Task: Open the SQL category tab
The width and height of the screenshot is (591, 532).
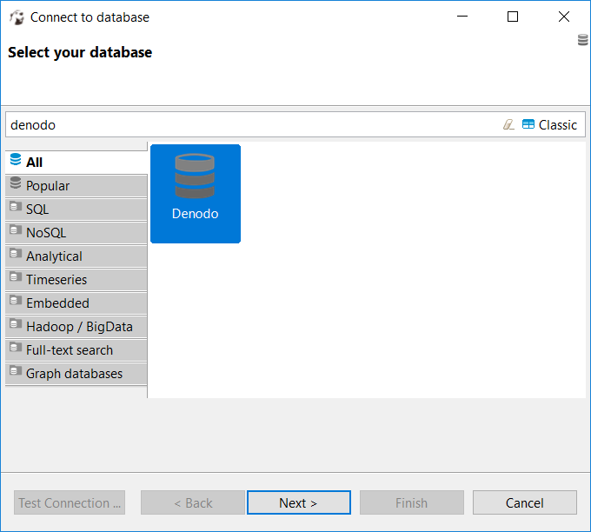Action: coord(76,209)
